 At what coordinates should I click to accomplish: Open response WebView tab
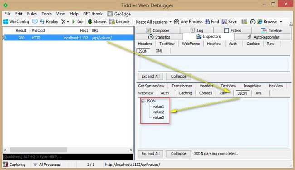tap(146, 93)
